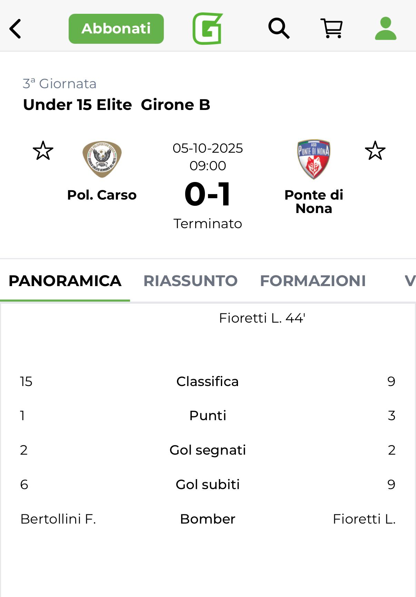Open the shopping cart icon
416x597 pixels.
(332, 29)
